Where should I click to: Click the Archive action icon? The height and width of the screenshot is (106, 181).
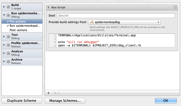(x=8, y=61)
